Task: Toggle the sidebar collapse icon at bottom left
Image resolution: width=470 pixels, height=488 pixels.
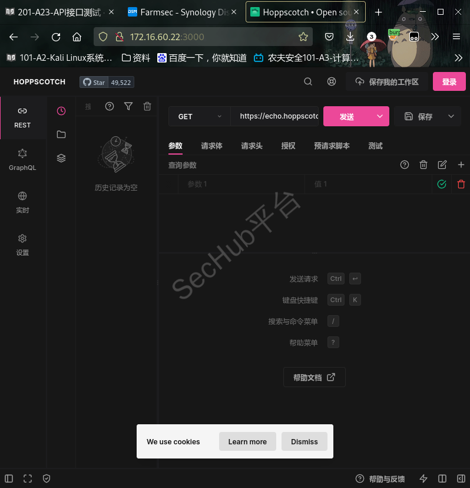Action: pos(9,479)
